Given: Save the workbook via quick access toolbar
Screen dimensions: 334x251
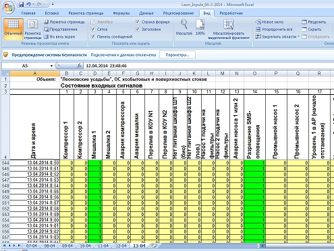Looking at the screenshot, I should (21, 4).
